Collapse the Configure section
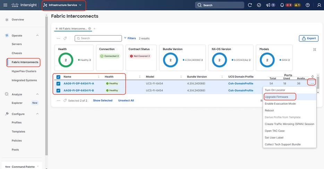 coord(37,114)
